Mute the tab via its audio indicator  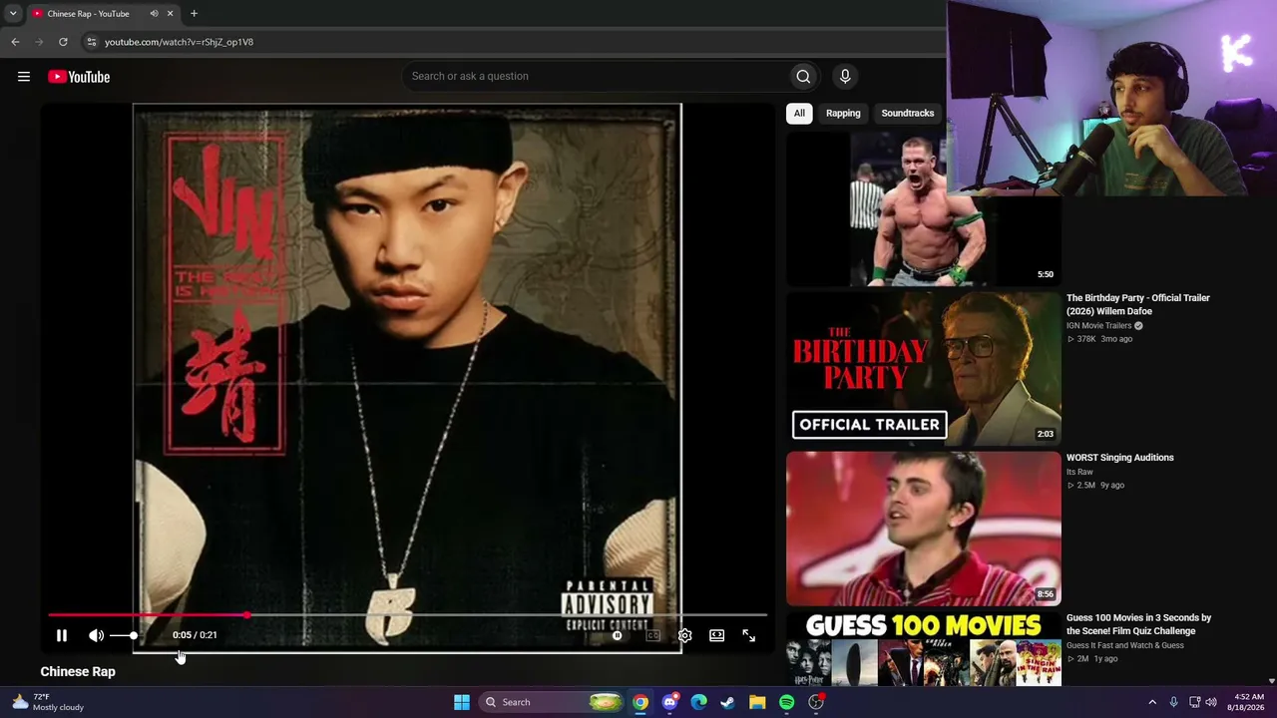(x=154, y=14)
